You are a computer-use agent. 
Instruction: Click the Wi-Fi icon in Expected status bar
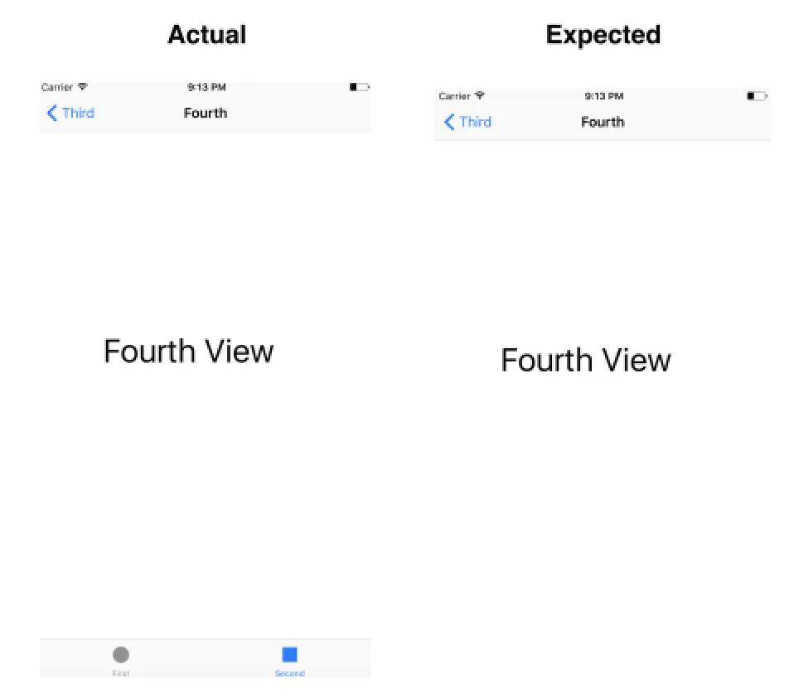480,96
